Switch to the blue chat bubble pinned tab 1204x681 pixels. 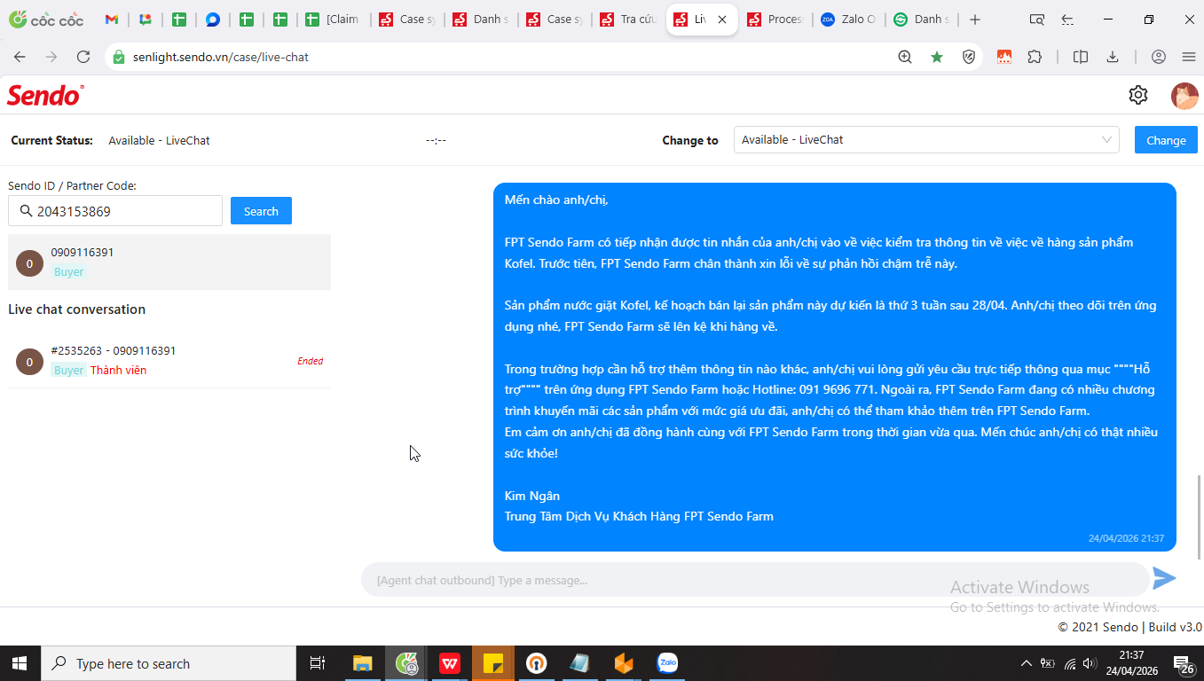[x=213, y=20]
